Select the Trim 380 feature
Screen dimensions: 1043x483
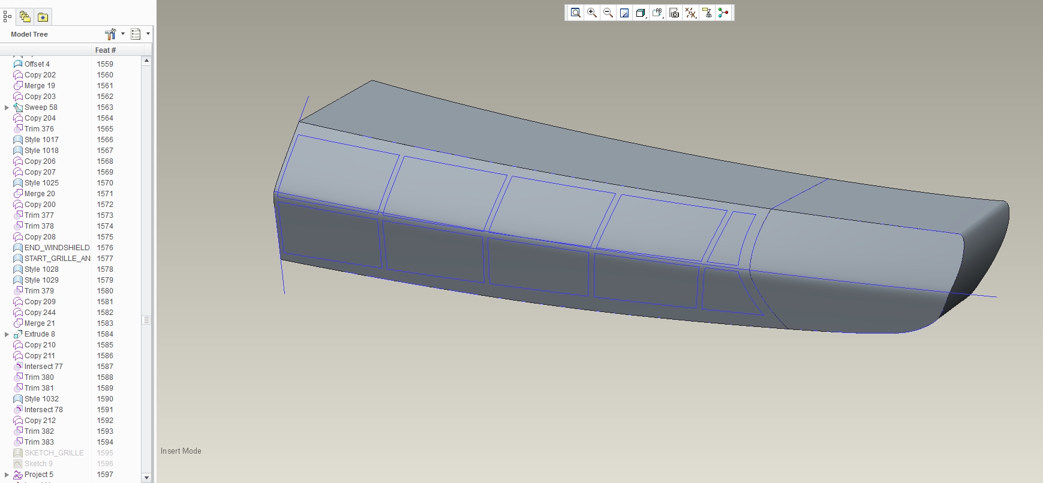pos(39,377)
